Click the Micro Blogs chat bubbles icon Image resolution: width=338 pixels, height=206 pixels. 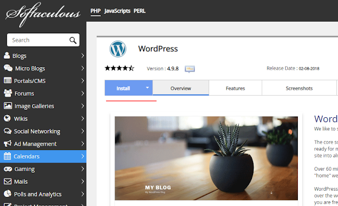tap(8, 68)
